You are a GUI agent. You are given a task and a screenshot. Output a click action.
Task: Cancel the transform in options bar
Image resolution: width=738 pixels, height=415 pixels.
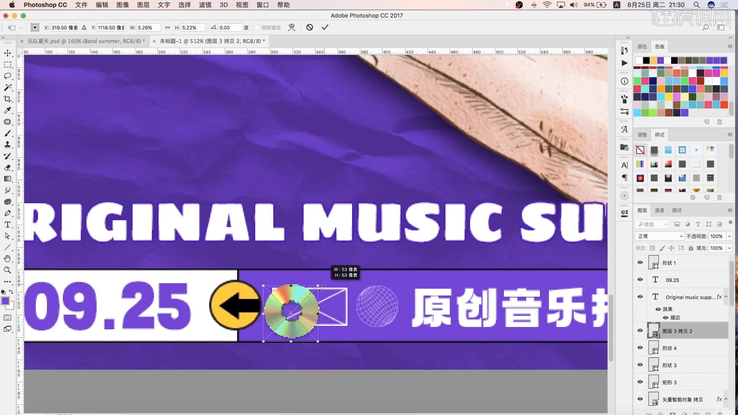tap(309, 27)
